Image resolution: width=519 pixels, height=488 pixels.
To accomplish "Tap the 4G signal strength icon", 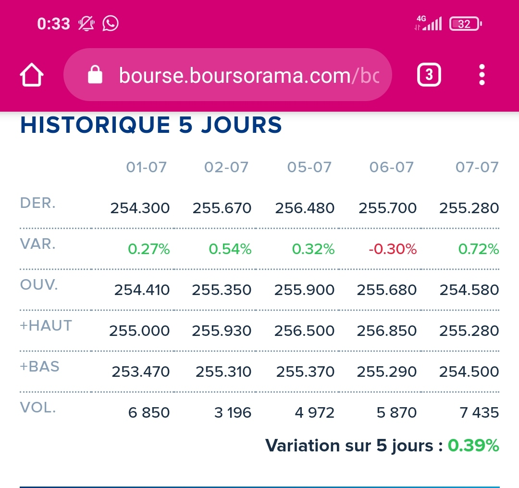I will [x=429, y=23].
